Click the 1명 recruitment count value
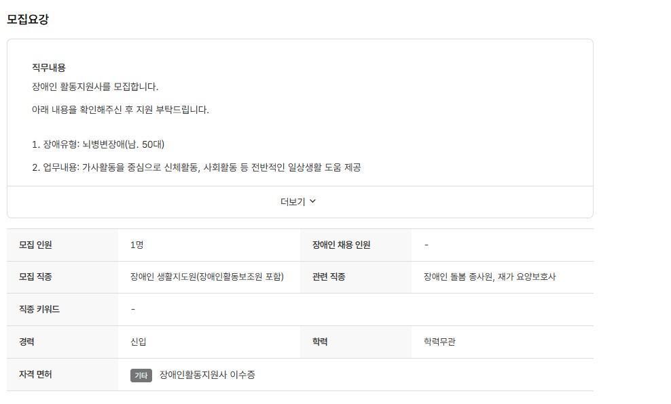 137,245
